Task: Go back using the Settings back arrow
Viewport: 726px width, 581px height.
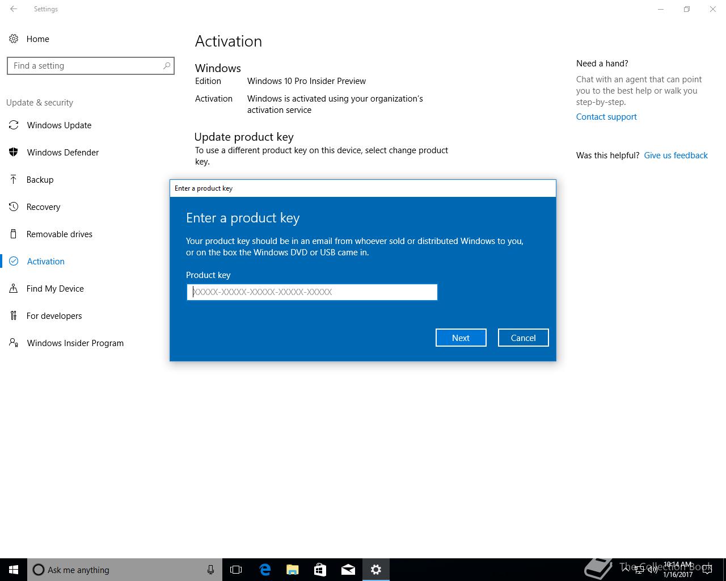Action: [x=14, y=9]
